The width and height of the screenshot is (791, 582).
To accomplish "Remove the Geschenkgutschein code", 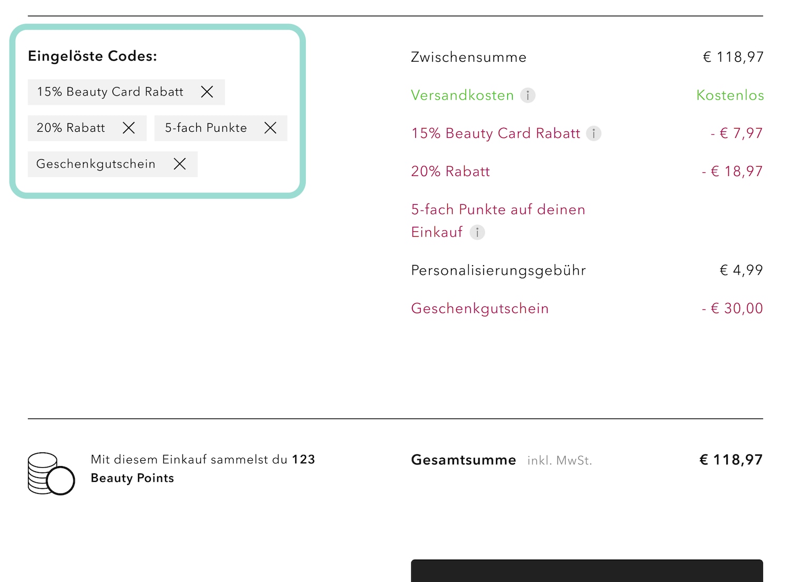I will (179, 164).
